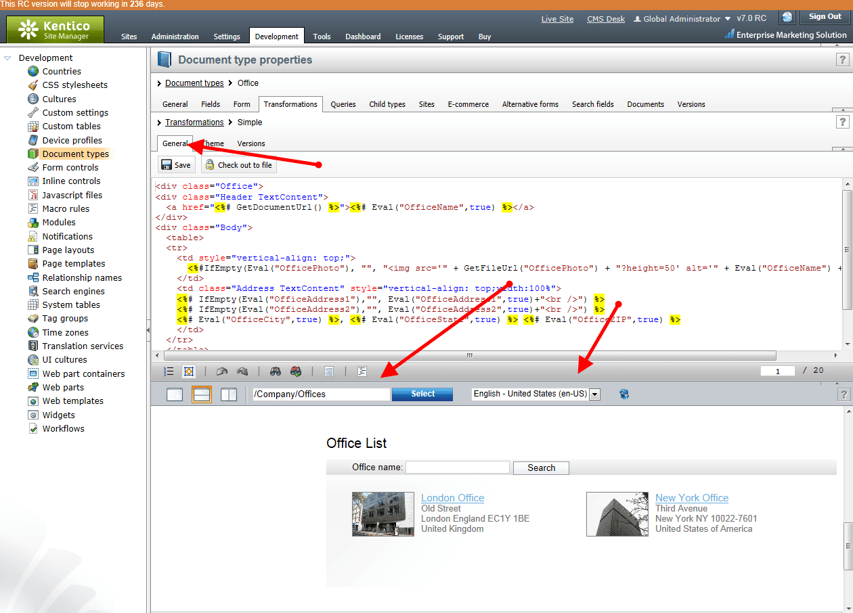Focus the /Company/Offices path input field
The image size is (853, 613).
pos(322,394)
